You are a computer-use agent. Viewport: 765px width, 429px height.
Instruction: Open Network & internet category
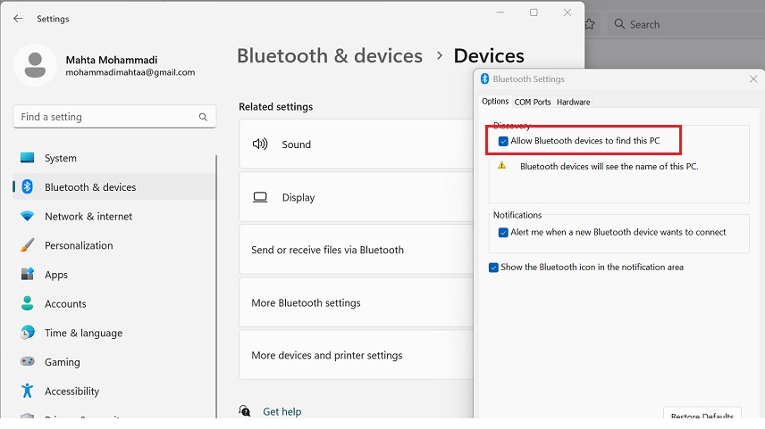114,216
